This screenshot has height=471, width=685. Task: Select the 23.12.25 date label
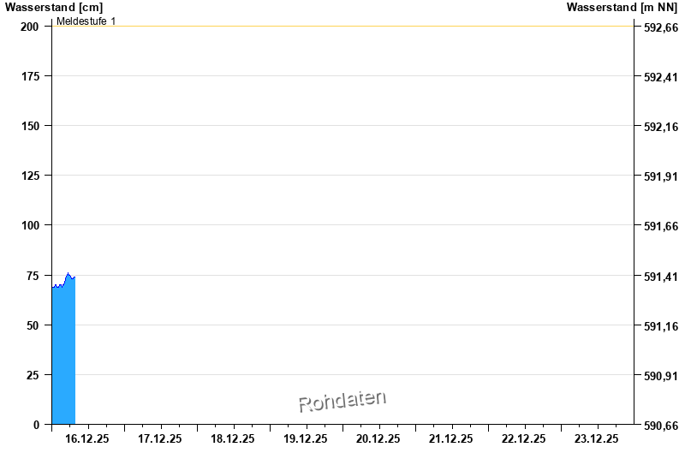(597, 438)
